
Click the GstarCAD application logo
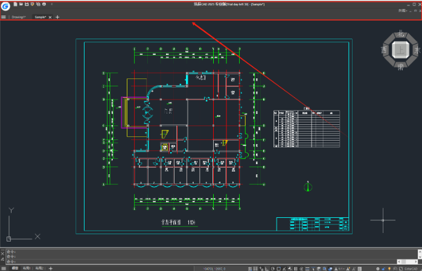(5, 6)
